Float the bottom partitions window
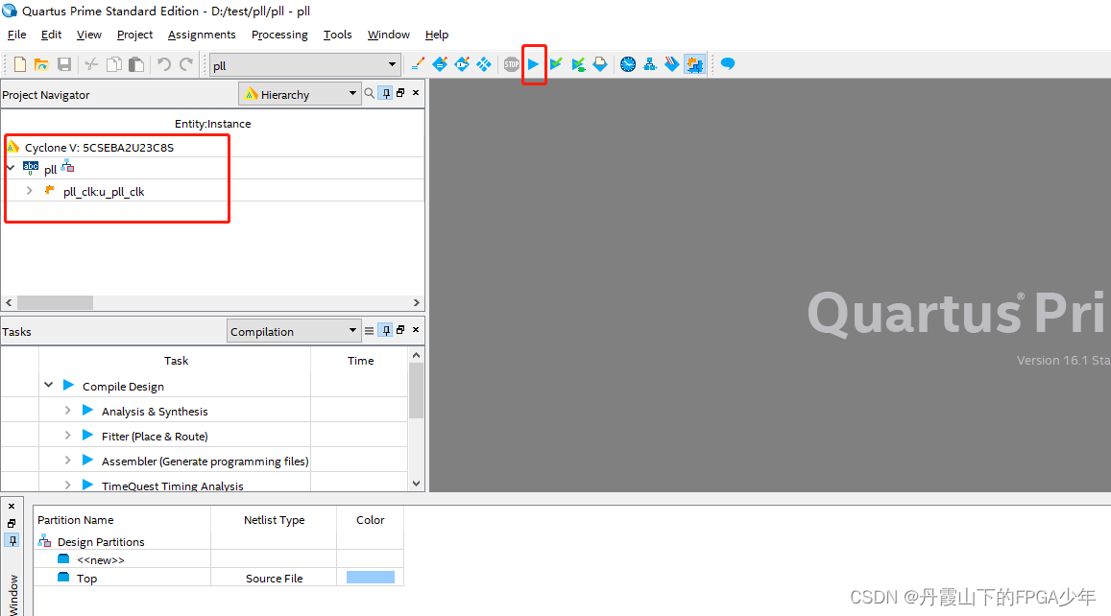1111x616 pixels. tap(12, 524)
